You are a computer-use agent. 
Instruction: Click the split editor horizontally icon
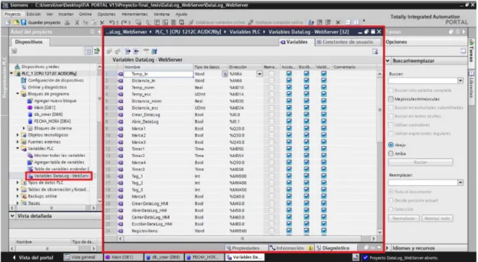(x=348, y=22)
